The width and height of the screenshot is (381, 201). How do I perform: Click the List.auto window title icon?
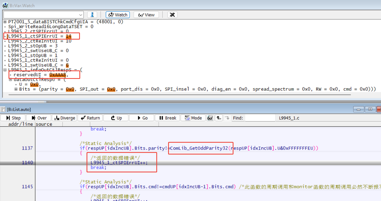[3, 109]
